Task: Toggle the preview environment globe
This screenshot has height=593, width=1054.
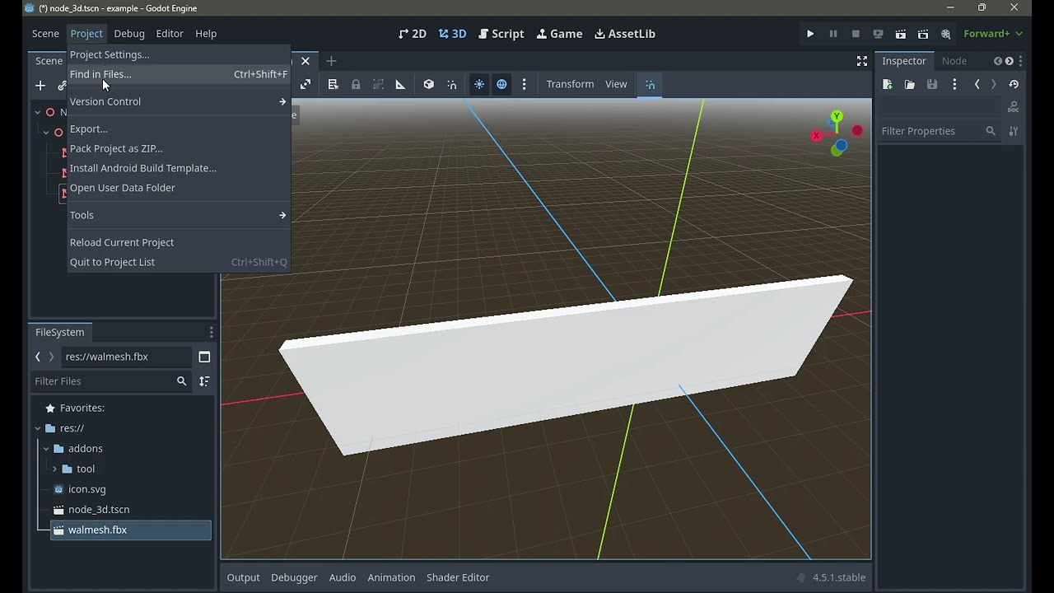Action: (501, 84)
